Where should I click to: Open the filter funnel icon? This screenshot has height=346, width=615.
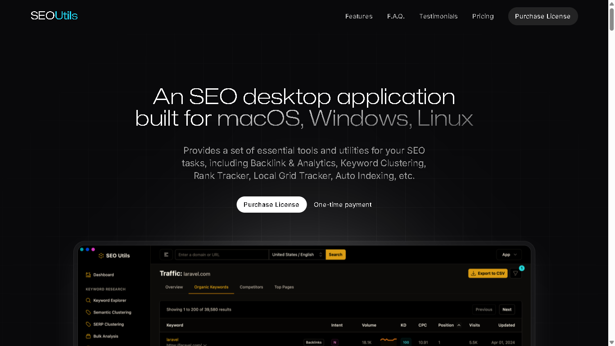(x=516, y=273)
